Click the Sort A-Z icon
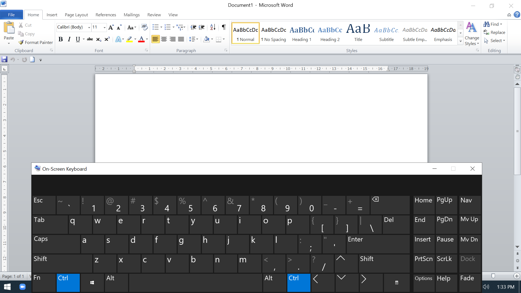Viewport: 521px width, 293px height. [x=213, y=27]
